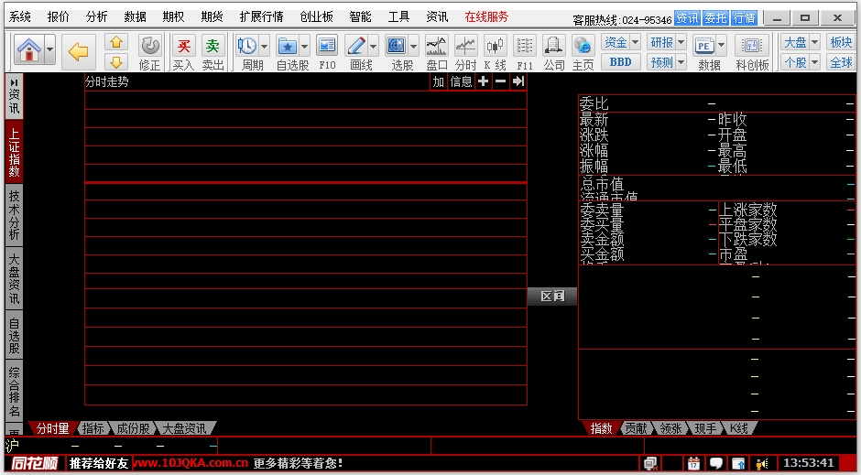Expand the 选股 dropdown arrow
861x475 pixels.
click(x=413, y=46)
